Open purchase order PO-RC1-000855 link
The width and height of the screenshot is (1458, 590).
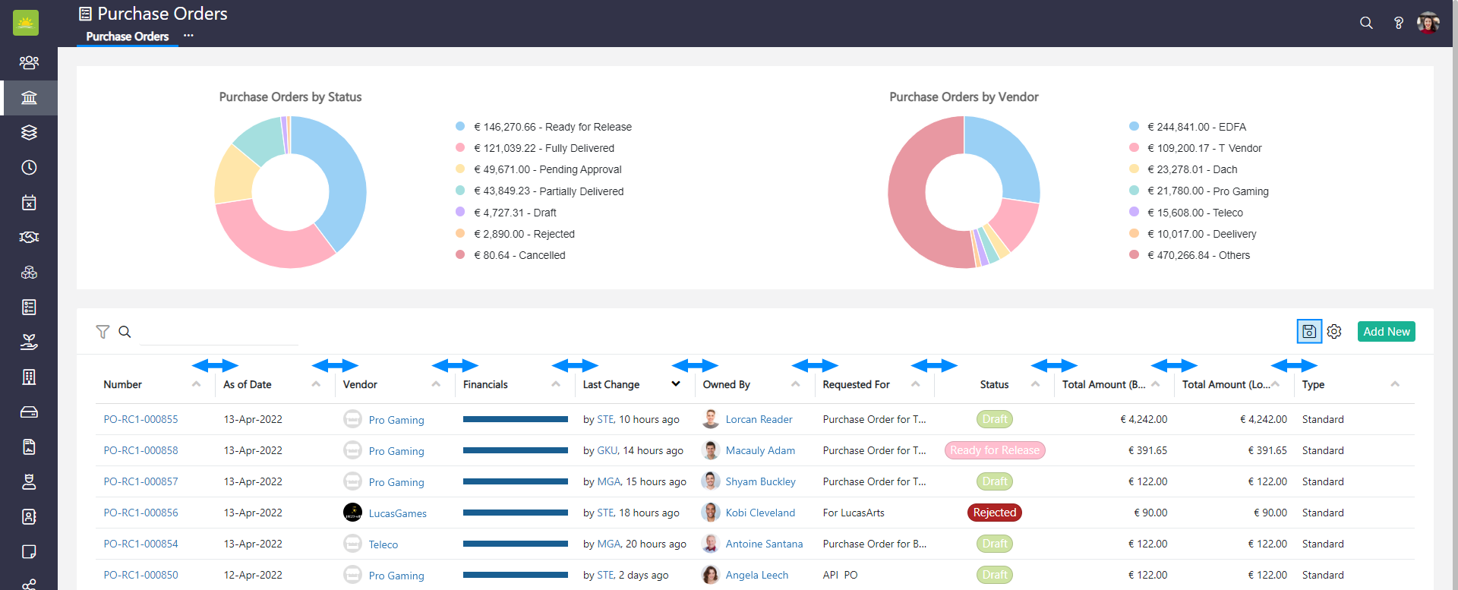(x=140, y=419)
